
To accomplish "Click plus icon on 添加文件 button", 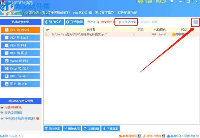I will 47,22.
